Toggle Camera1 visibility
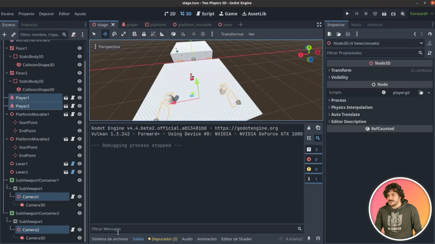 click(x=79, y=196)
